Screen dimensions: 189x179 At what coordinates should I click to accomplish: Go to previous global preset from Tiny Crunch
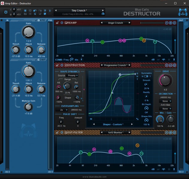coord(56,10)
